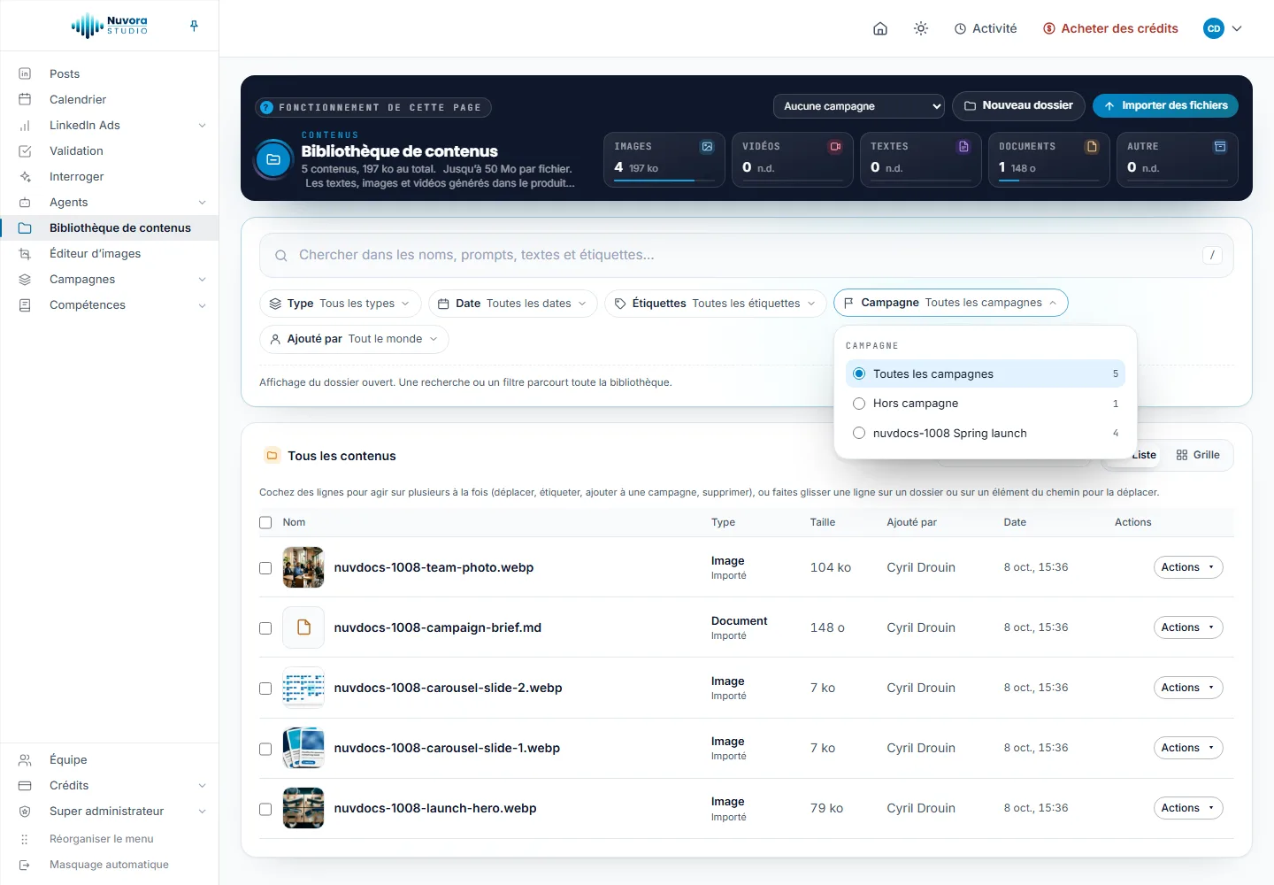The width and height of the screenshot is (1274, 885).
Task: Click the Posts sidebar icon
Action: pyautogui.click(x=25, y=73)
